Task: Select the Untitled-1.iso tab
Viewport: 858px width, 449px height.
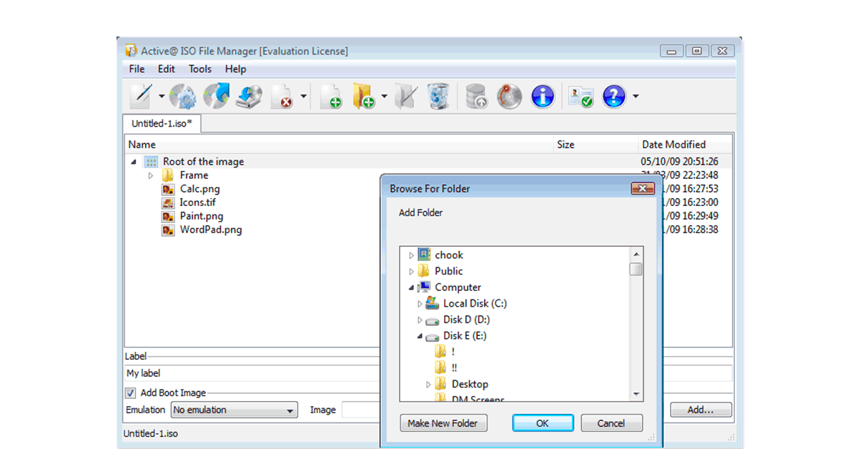Action: tap(162, 124)
